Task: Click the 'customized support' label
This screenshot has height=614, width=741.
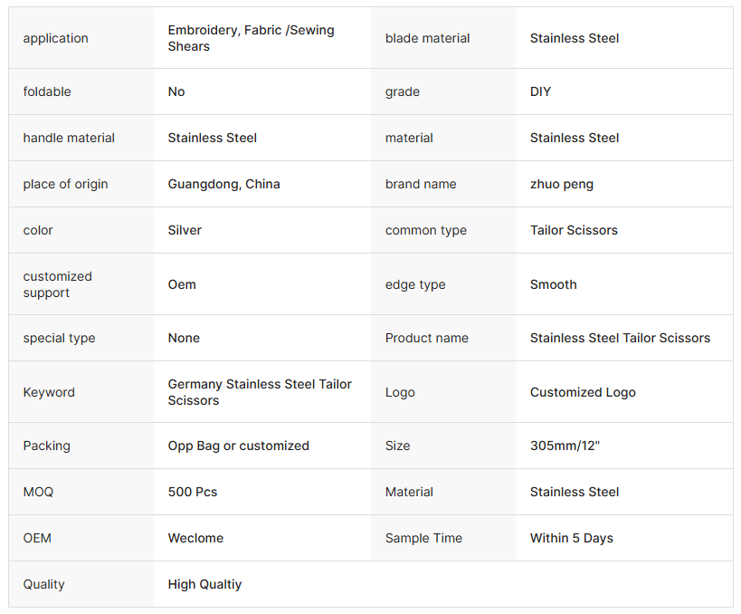Action: point(57,284)
